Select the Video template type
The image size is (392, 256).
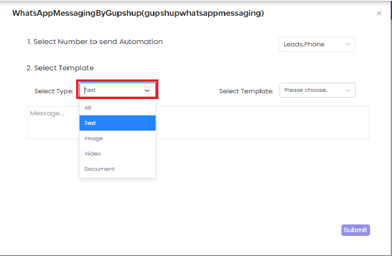(117, 154)
